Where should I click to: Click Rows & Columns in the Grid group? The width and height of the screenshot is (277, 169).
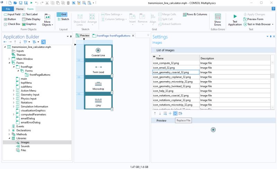[195, 14]
